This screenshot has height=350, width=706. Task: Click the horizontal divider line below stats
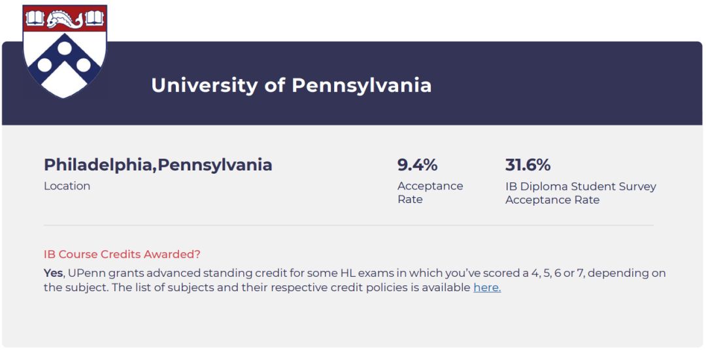348,225
